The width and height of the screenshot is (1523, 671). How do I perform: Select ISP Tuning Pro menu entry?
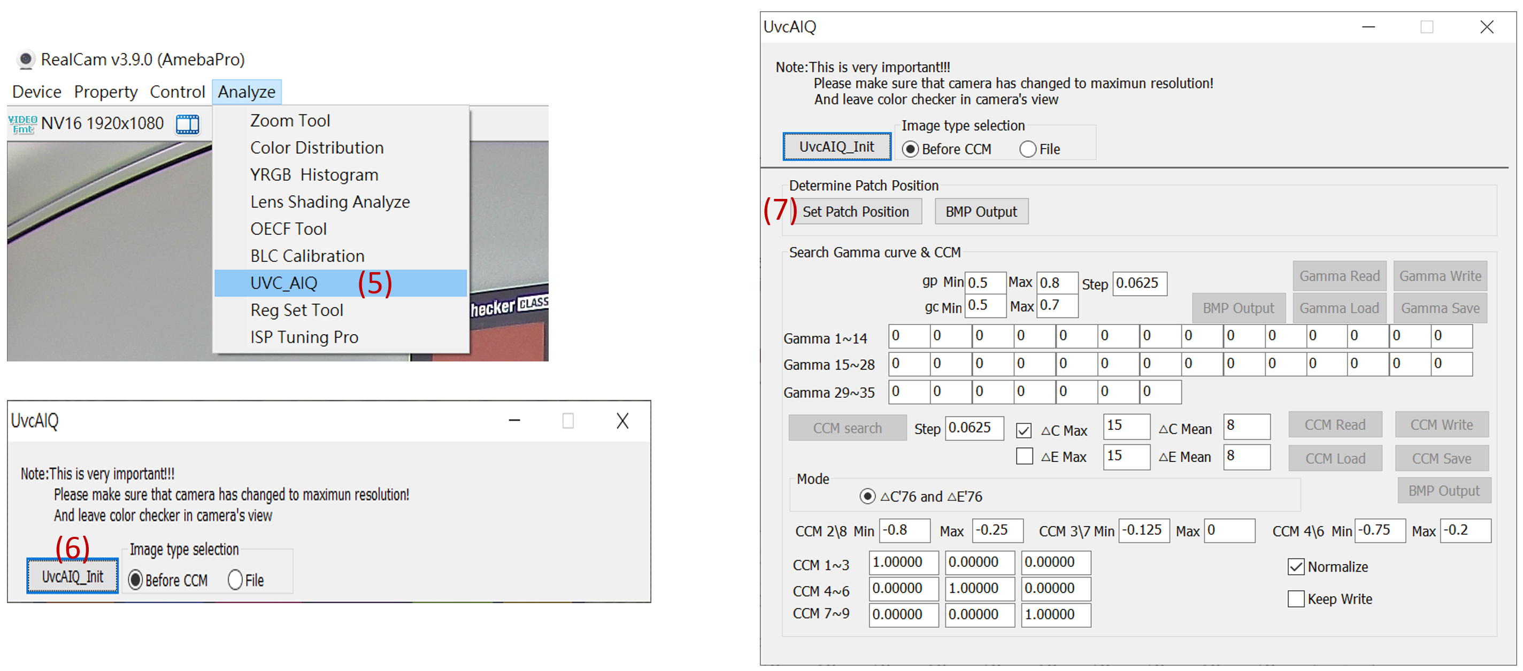tap(304, 337)
